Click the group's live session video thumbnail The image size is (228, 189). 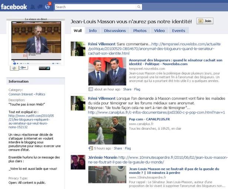coord(36,42)
